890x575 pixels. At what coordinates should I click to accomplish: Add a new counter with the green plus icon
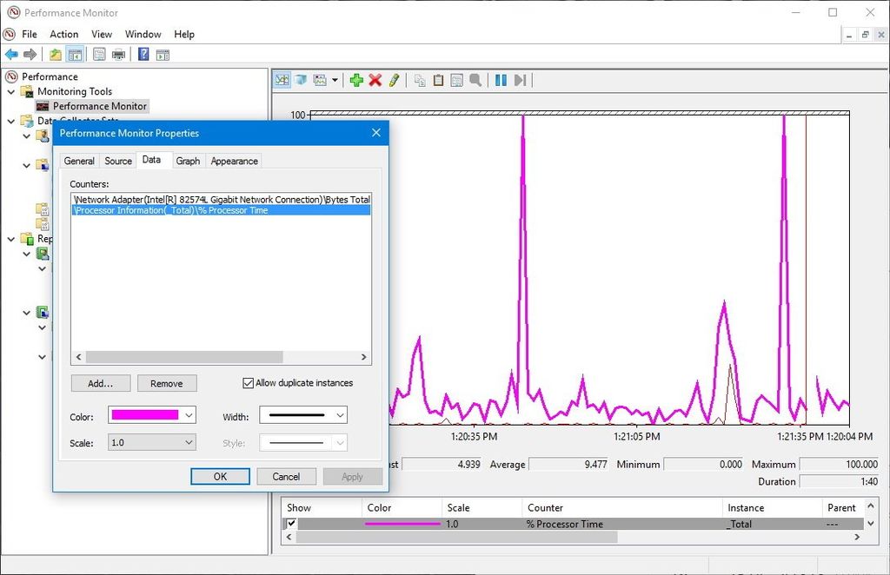tap(356, 80)
